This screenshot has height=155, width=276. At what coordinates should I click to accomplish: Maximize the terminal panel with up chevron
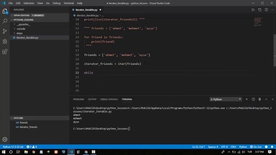(266, 99)
